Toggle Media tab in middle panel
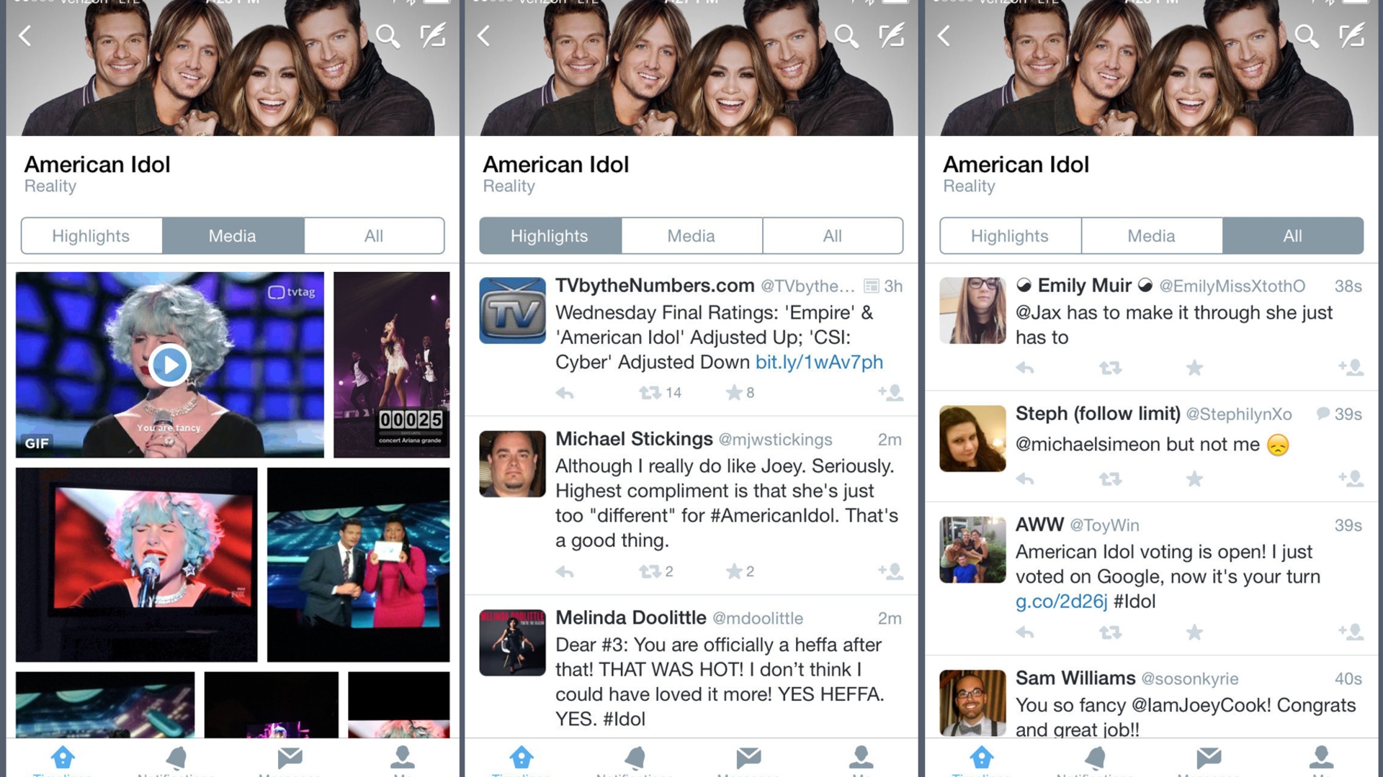Screen dimensions: 1383x777 691,235
